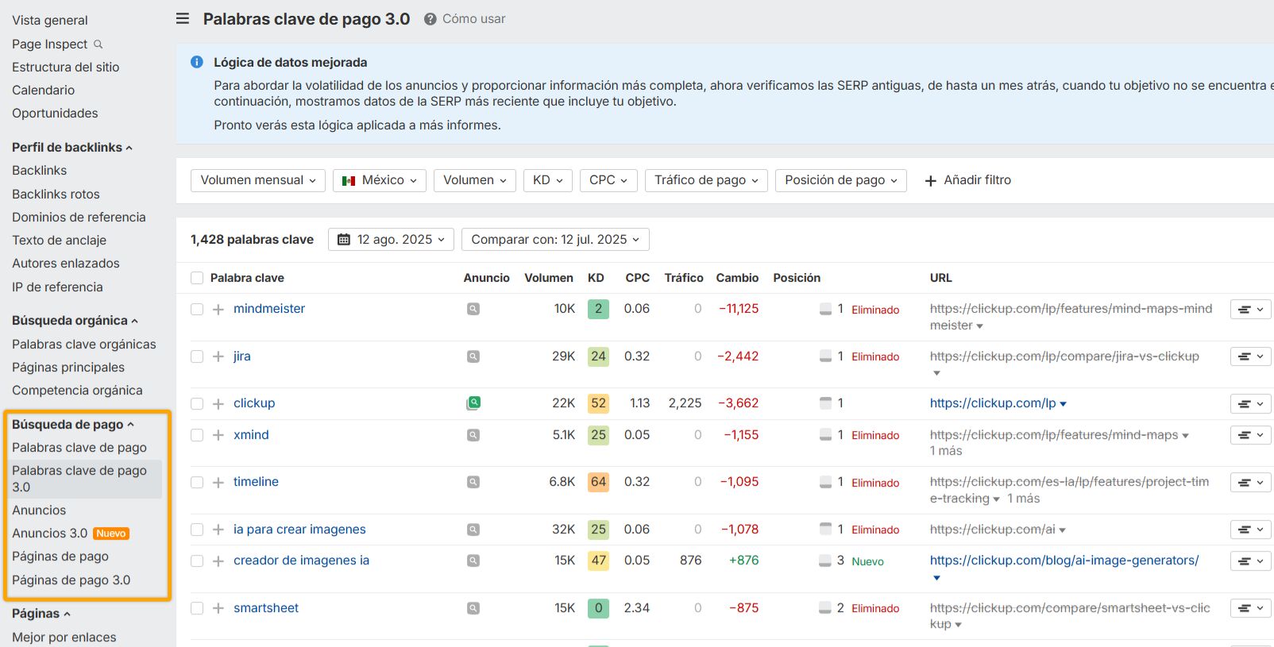Image resolution: width=1274 pixels, height=647 pixels.
Task: Check the jira row checkbox
Action: pyautogui.click(x=197, y=356)
